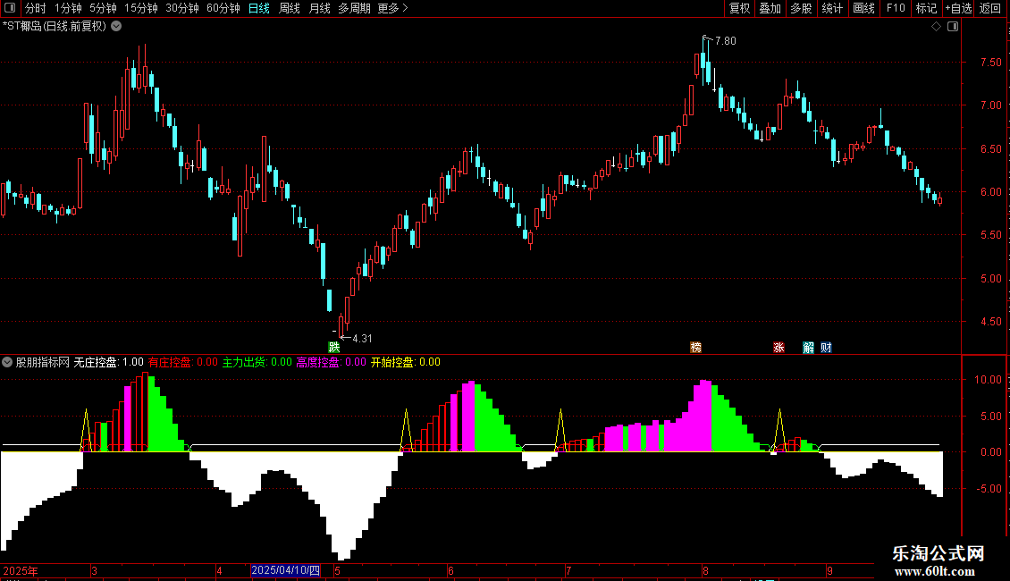Toggle the right sidebar panel icon
1010x581 pixels.
pyautogui.click(x=953, y=27)
